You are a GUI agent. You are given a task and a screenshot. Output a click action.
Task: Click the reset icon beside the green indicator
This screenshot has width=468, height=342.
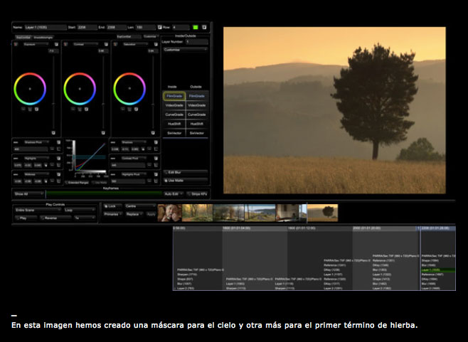click(x=206, y=27)
